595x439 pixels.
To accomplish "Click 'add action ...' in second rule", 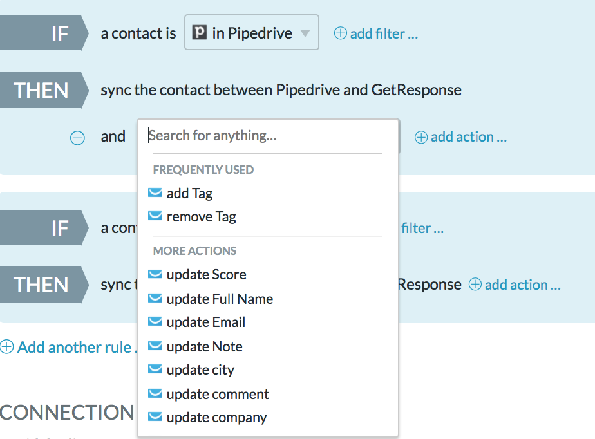I will coord(522,285).
